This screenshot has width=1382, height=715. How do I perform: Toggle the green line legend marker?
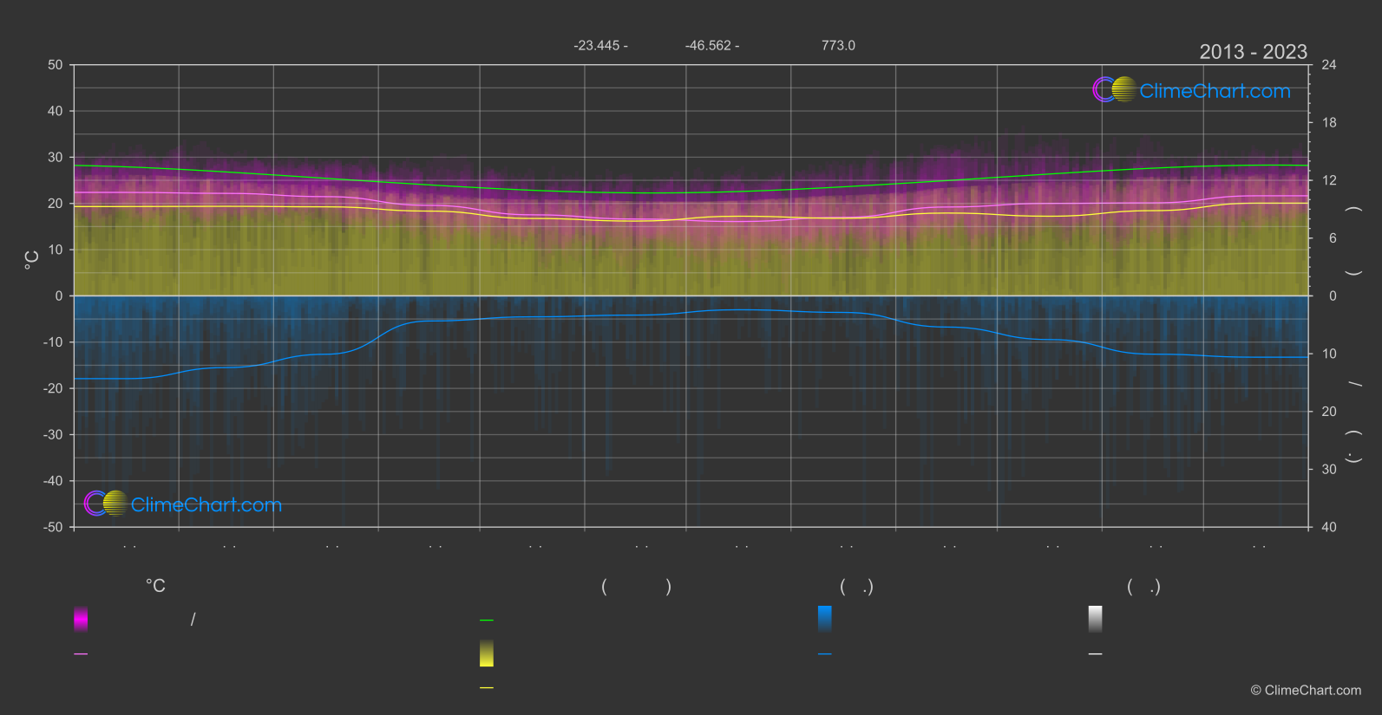(x=487, y=621)
